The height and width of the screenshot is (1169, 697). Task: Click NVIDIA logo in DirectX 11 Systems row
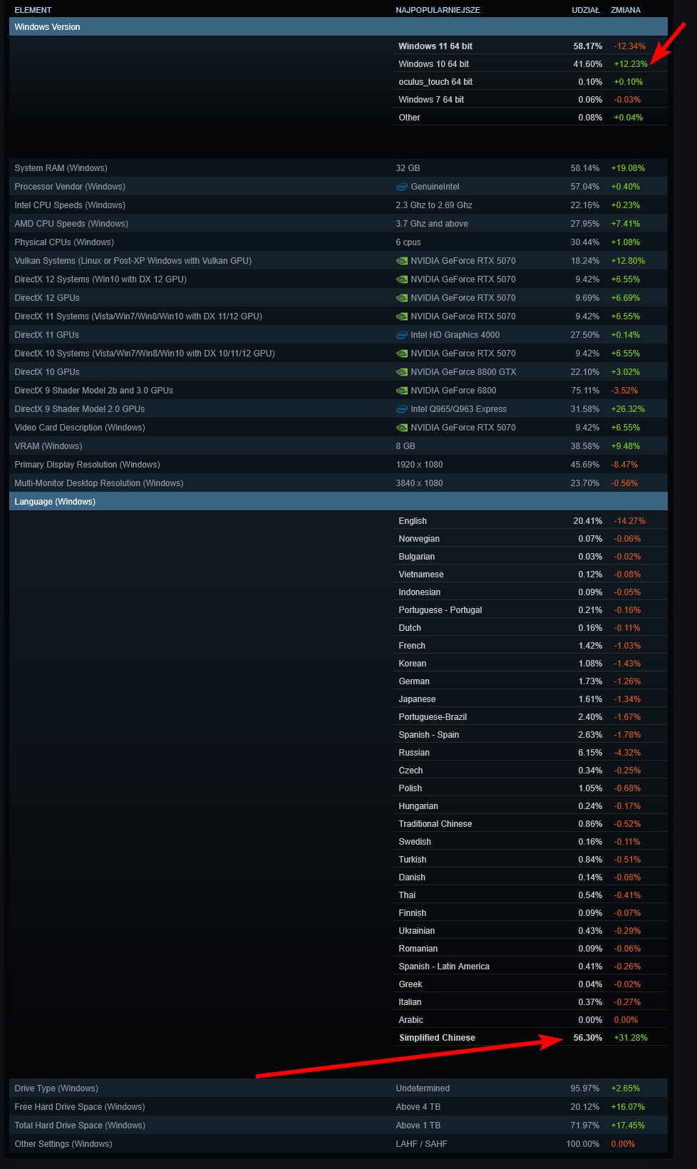click(x=402, y=316)
